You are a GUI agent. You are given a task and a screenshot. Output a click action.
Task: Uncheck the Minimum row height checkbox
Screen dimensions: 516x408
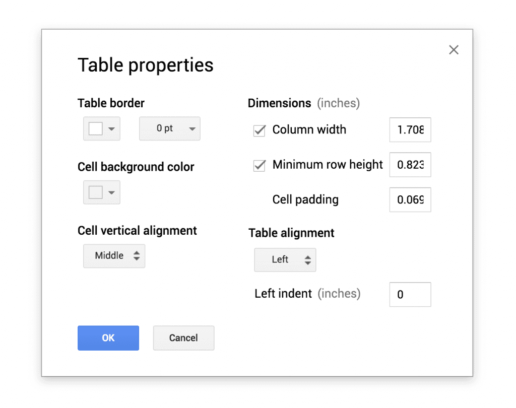pyautogui.click(x=259, y=165)
